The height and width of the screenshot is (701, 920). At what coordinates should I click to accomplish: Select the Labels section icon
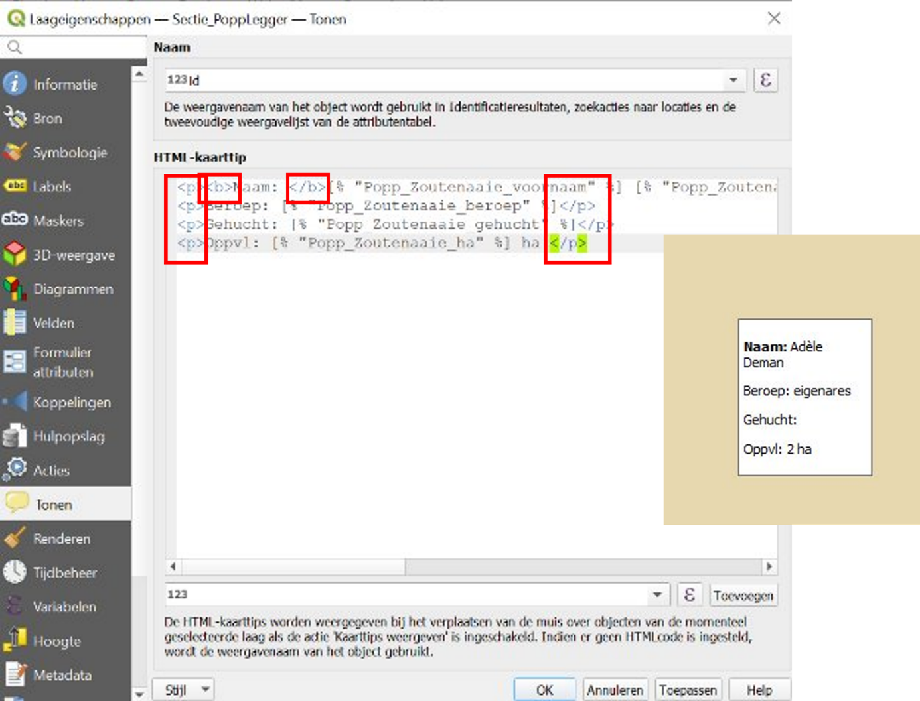point(15,186)
